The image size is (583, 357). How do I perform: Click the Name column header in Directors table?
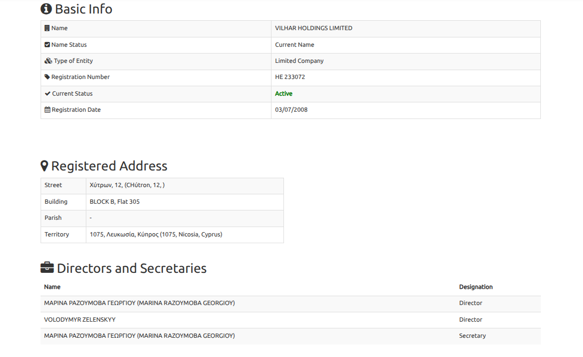[x=52, y=287]
